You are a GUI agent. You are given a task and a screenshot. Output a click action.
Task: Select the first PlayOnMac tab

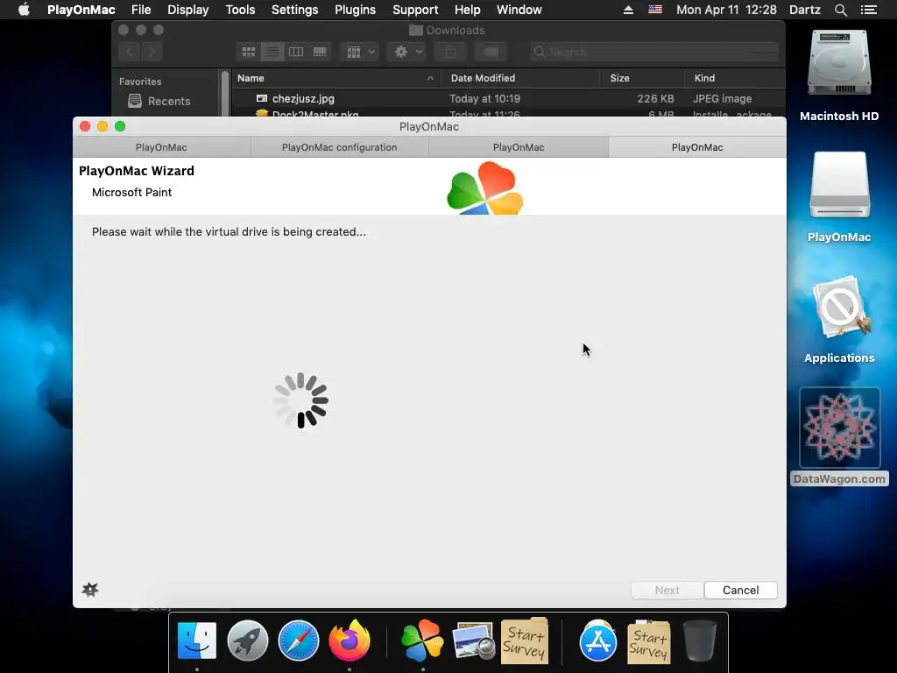(161, 147)
